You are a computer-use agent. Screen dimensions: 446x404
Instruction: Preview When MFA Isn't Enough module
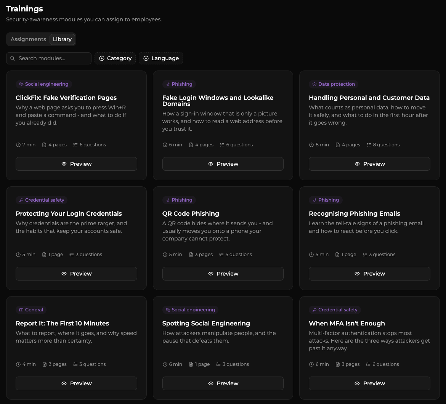369,383
